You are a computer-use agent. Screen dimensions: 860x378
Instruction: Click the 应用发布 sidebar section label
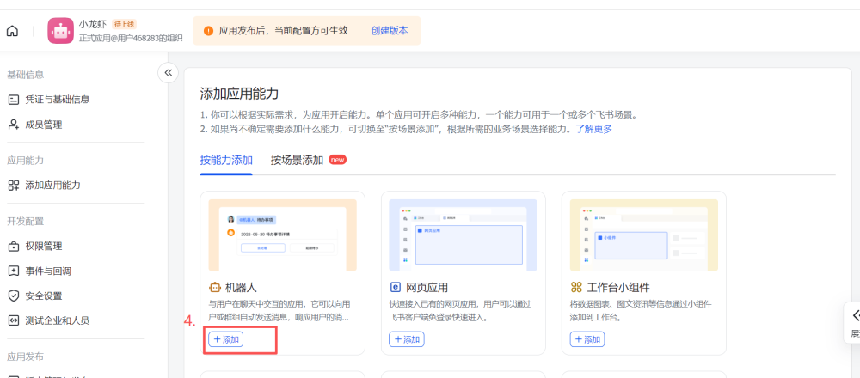click(x=25, y=357)
